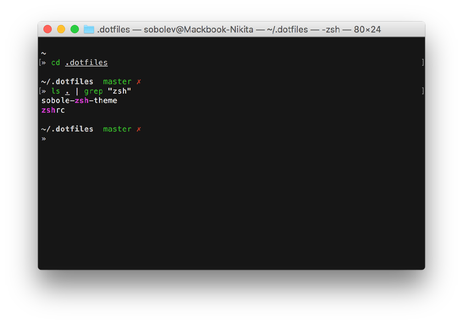Click the green cd command text
Image resolution: width=463 pixels, height=324 pixels.
55,63
